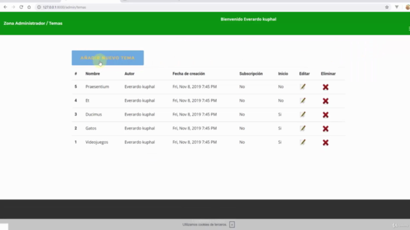Go back using the browser back arrow

[5, 7]
